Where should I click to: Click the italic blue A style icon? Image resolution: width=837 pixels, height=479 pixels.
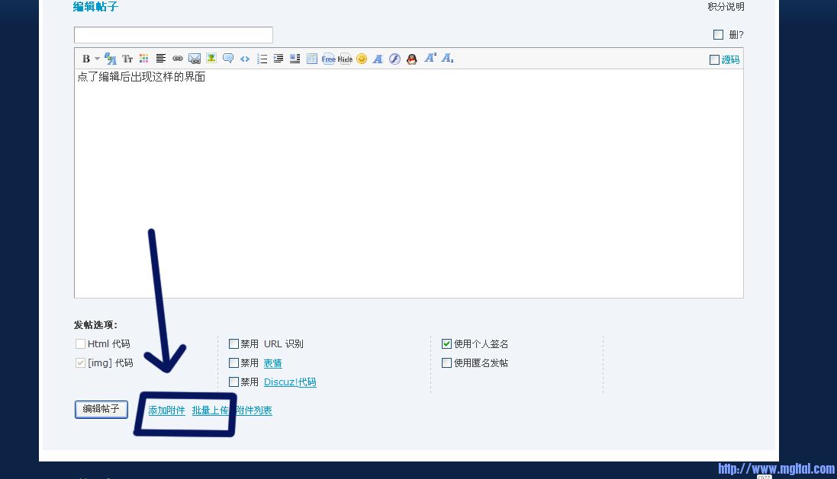point(378,59)
